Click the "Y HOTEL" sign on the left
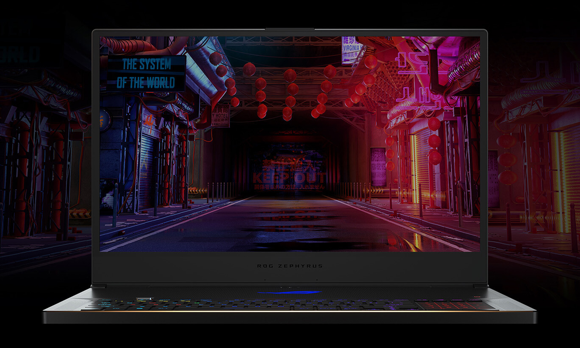The image size is (580, 348). click(x=220, y=116)
